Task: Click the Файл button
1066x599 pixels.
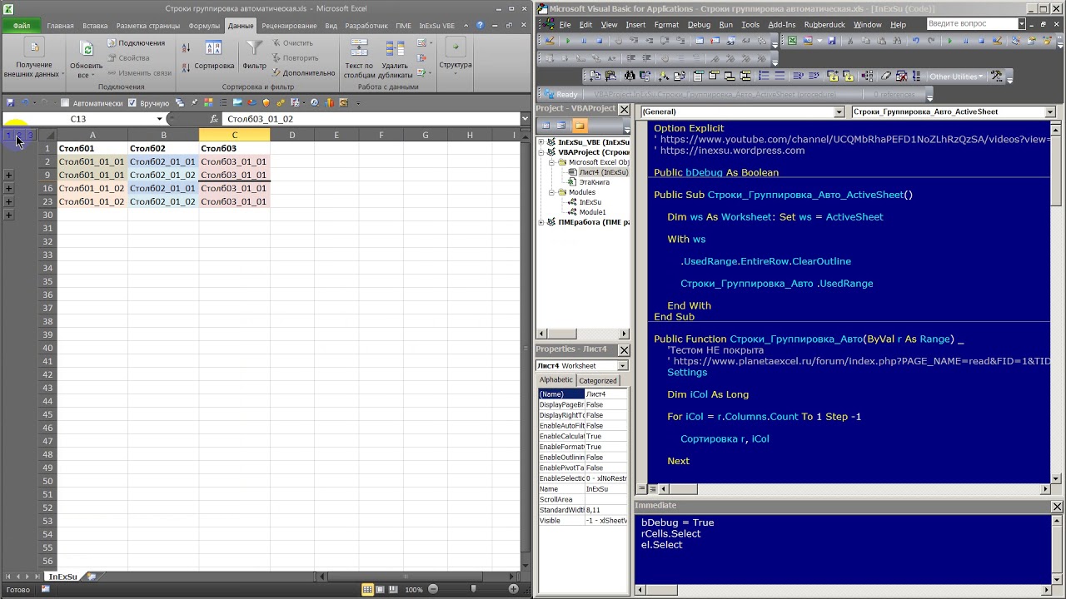Action: point(21,26)
